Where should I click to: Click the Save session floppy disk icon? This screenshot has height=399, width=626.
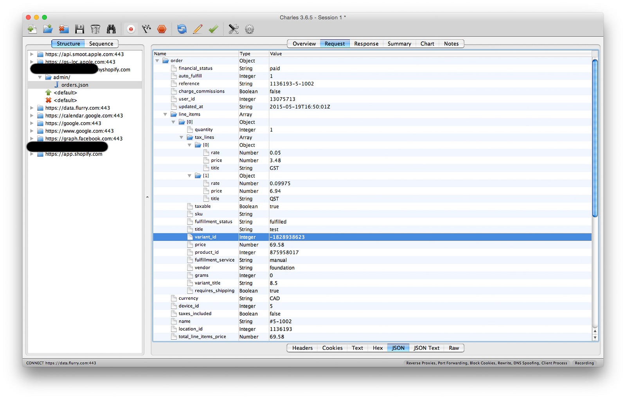pos(80,29)
